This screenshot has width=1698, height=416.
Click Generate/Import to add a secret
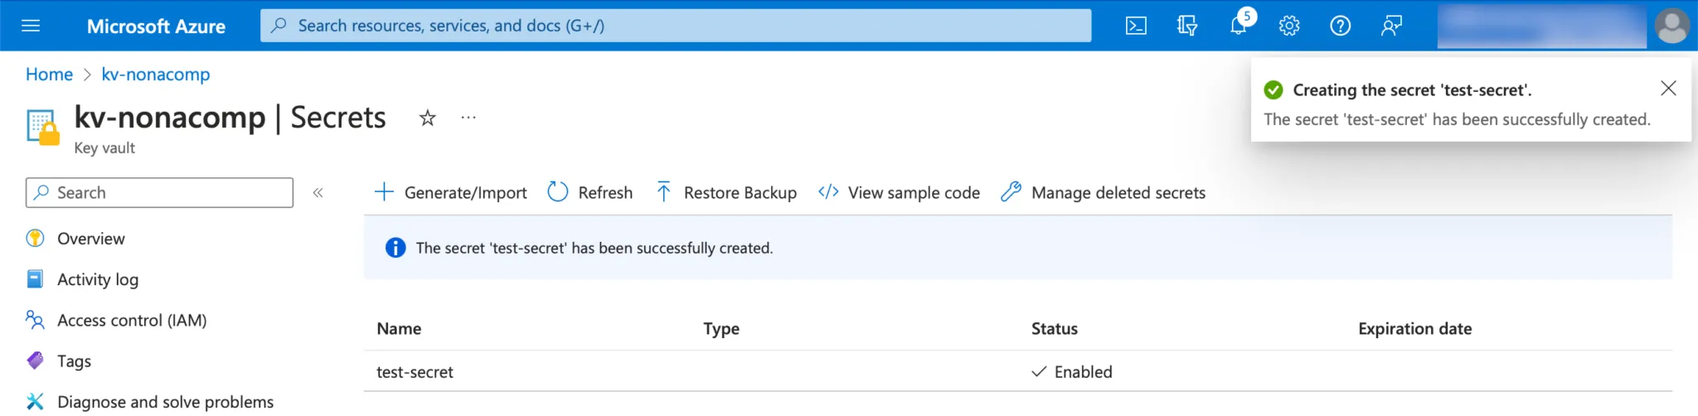pyautogui.click(x=451, y=192)
